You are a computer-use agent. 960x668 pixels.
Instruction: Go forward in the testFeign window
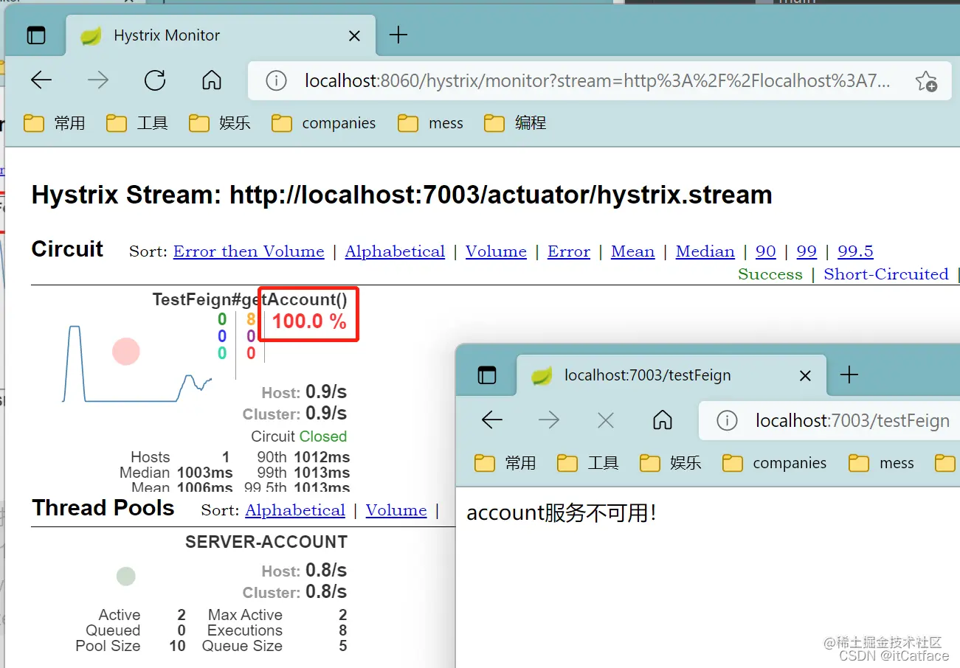click(549, 420)
